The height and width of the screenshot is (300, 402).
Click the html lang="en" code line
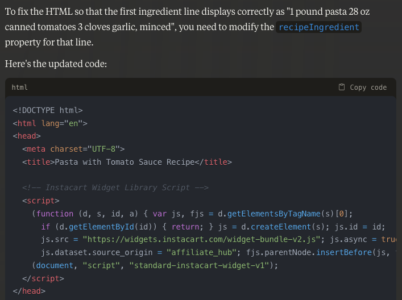click(50, 123)
